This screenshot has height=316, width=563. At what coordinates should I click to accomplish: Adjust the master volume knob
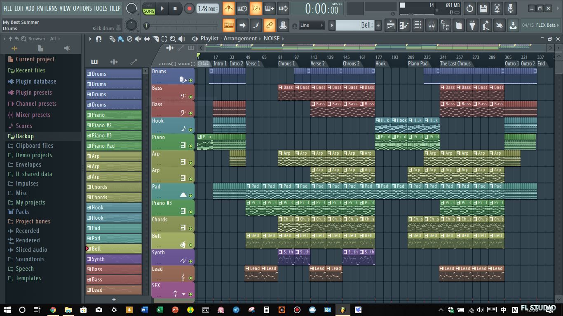pos(131,8)
